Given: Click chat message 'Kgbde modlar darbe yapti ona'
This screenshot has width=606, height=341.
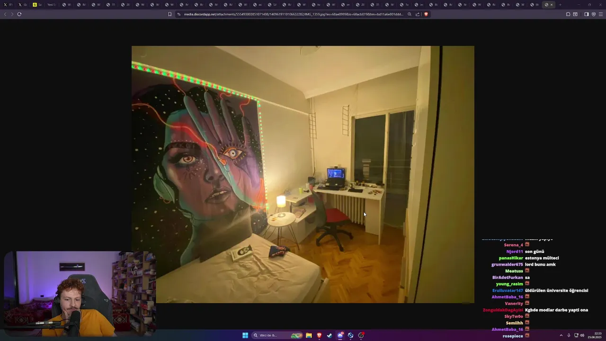Looking at the screenshot, I should tap(556, 310).
